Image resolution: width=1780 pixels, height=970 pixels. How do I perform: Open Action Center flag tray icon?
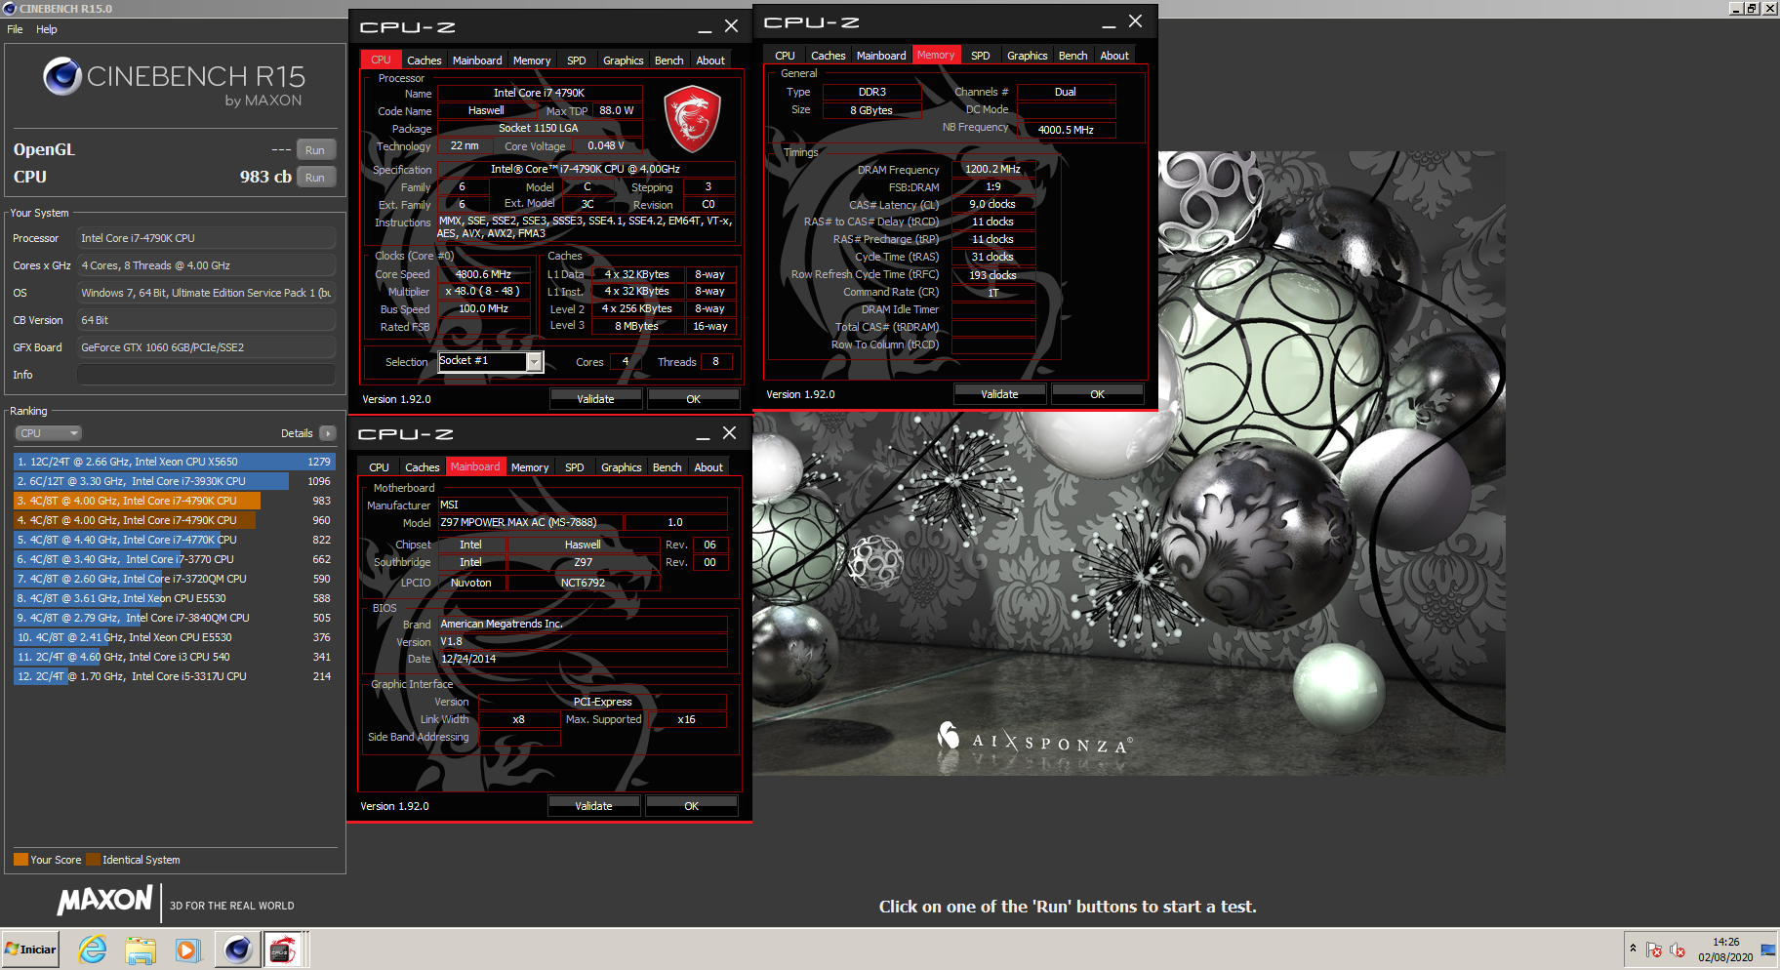pyautogui.click(x=1654, y=950)
